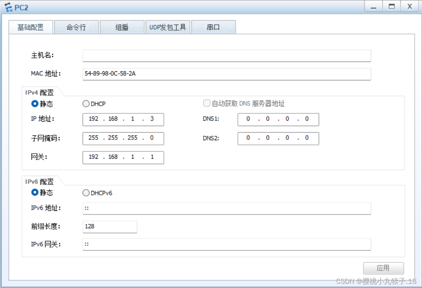
Task: Select the IPv6 地址 input field
Action: (226, 208)
